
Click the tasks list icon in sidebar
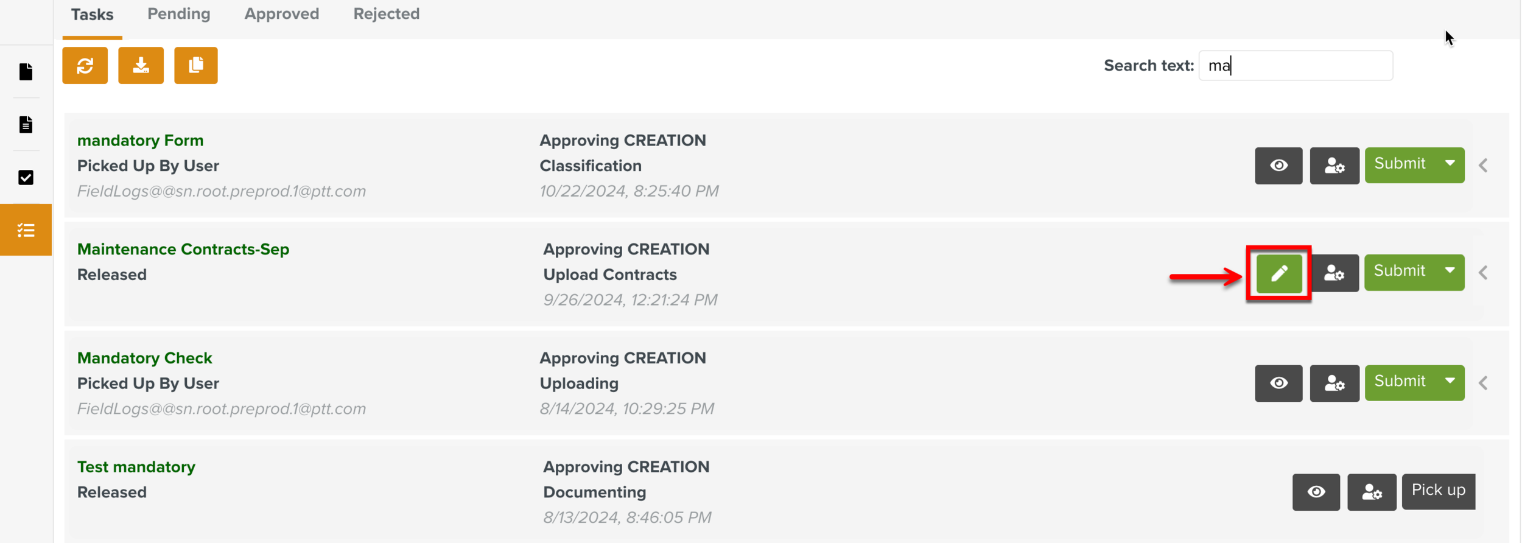26,230
